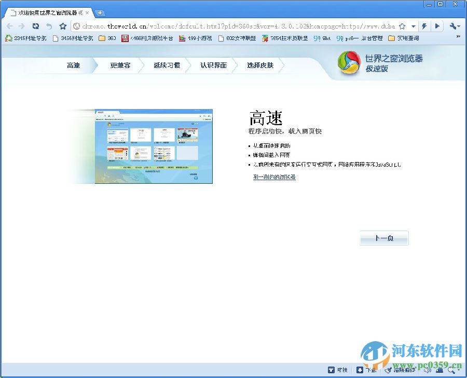The height and width of the screenshot is (378, 467).
Task: Click the 下一页 button
Action: pos(384,238)
